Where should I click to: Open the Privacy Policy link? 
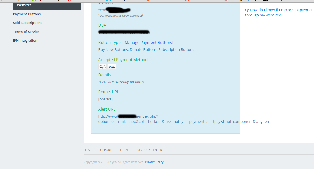pyautogui.click(x=154, y=162)
